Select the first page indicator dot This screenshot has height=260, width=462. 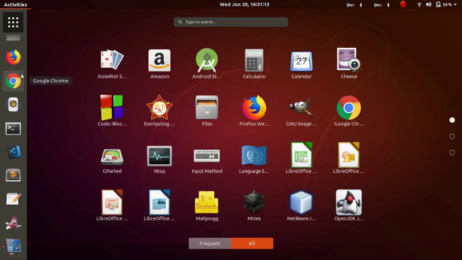(x=452, y=120)
